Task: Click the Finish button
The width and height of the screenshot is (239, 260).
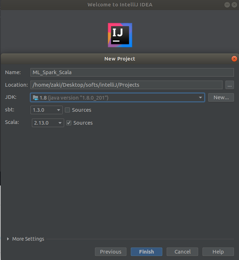Action: click(x=147, y=252)
